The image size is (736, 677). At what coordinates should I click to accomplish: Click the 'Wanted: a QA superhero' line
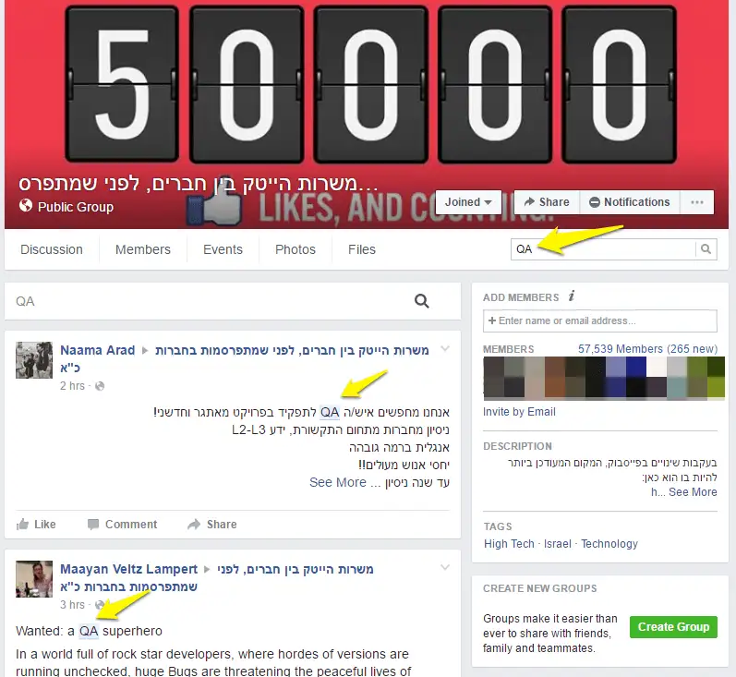point(89,631)
